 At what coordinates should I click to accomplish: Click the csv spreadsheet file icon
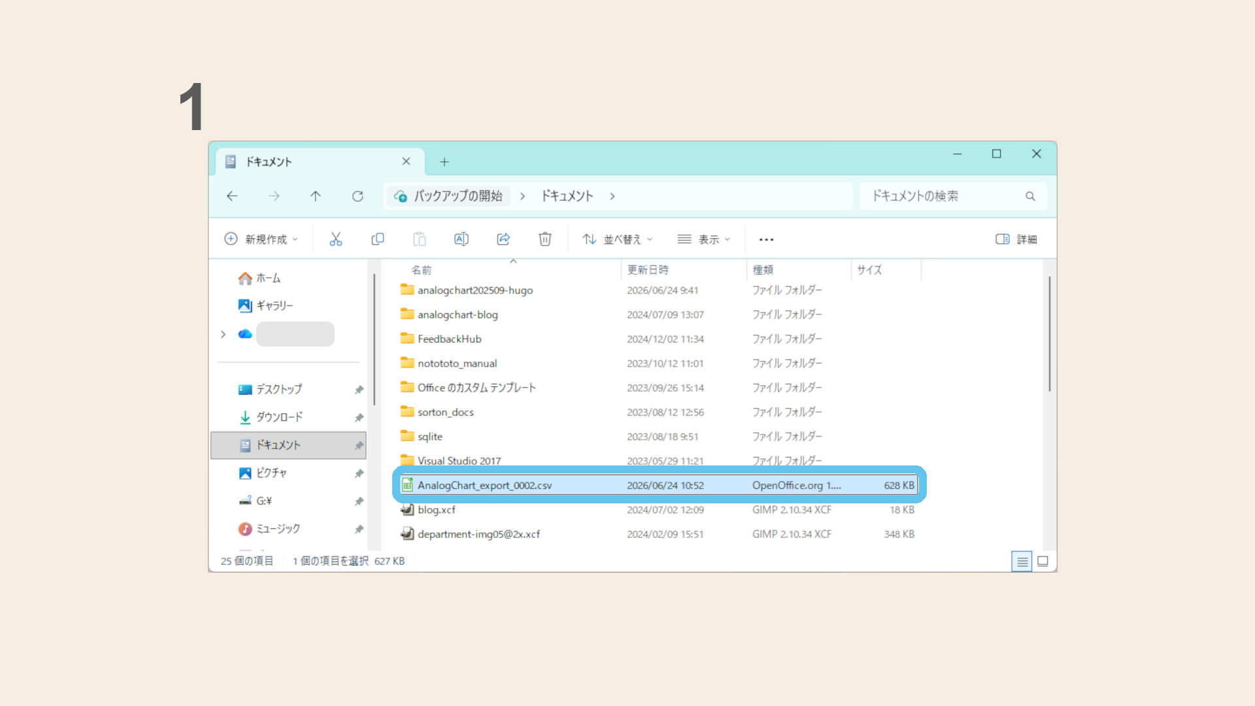(407, 485)
